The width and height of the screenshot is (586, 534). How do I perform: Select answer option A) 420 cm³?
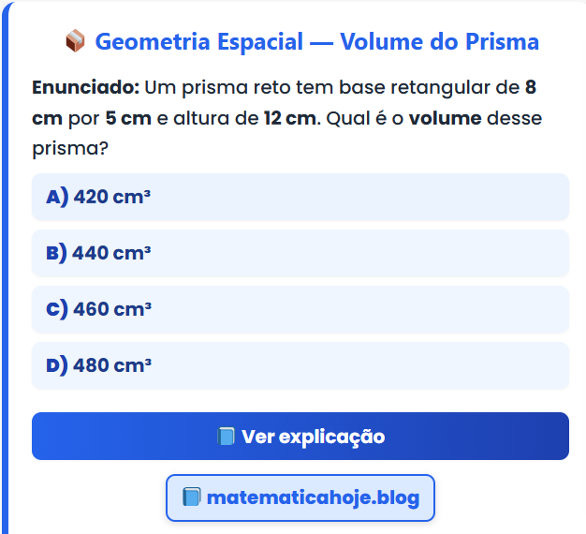(x=300, y=197)
